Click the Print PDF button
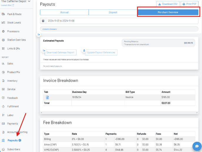This screenshot has height=152, width=202. [189, 4]
